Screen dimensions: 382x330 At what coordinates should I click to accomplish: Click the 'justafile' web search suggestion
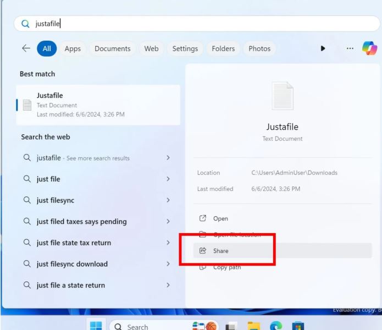[x=97, y=158]
